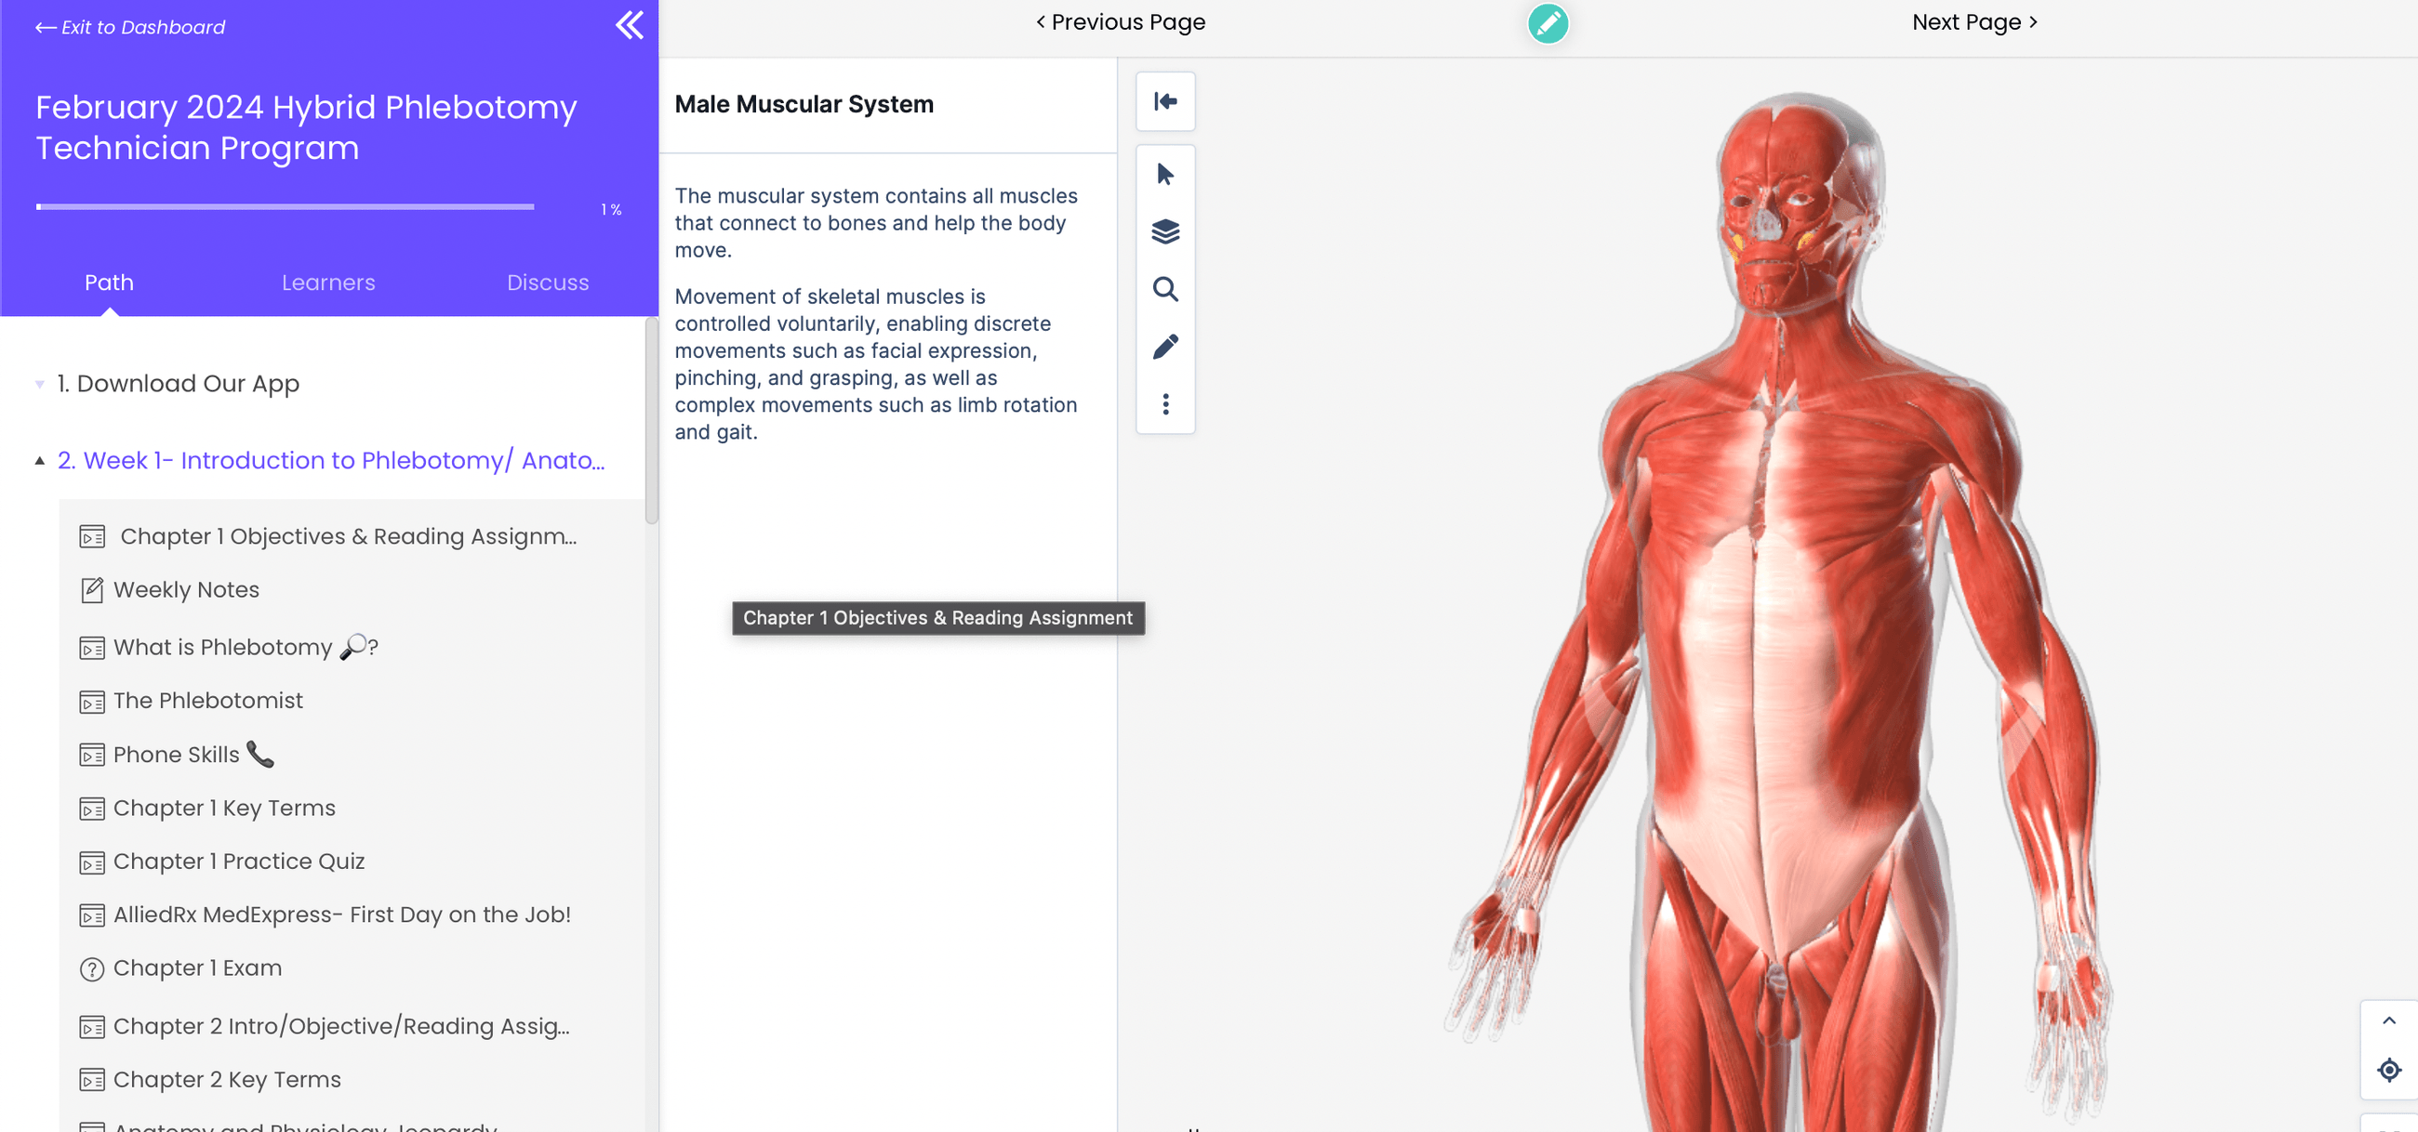Screen dimensions: 2418x1132
Task: Click the video icon beside Chapter 1 Key Terms
Action: click(x=91, y=809)
